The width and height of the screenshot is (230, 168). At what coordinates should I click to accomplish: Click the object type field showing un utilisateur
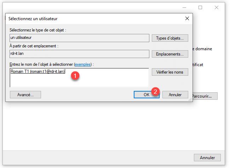click(79, 38)
